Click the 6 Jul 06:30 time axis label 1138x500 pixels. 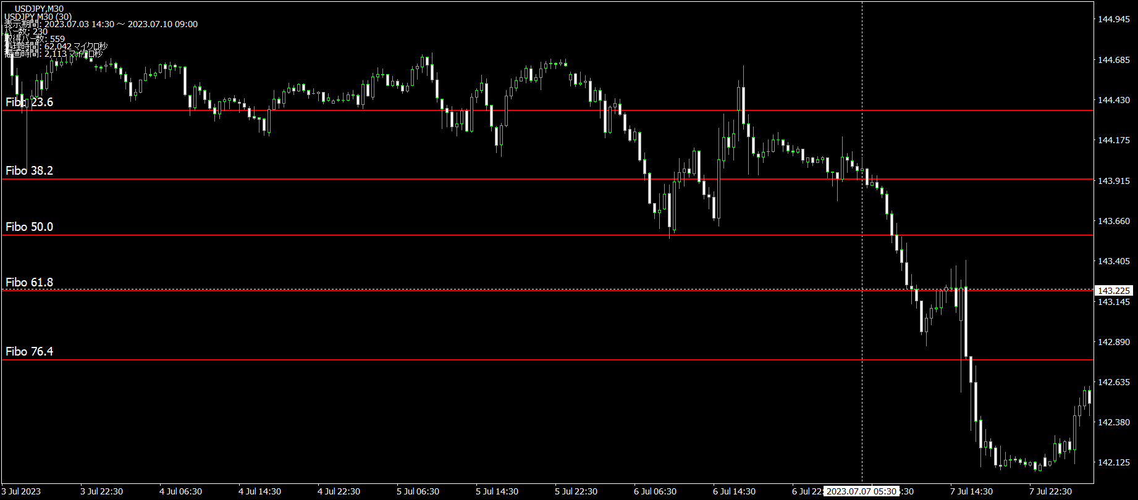tap(655, 491)
